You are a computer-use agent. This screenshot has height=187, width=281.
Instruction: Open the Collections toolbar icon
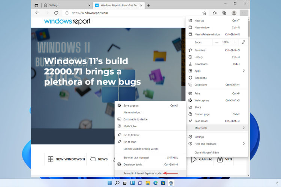tap(224, 13)
